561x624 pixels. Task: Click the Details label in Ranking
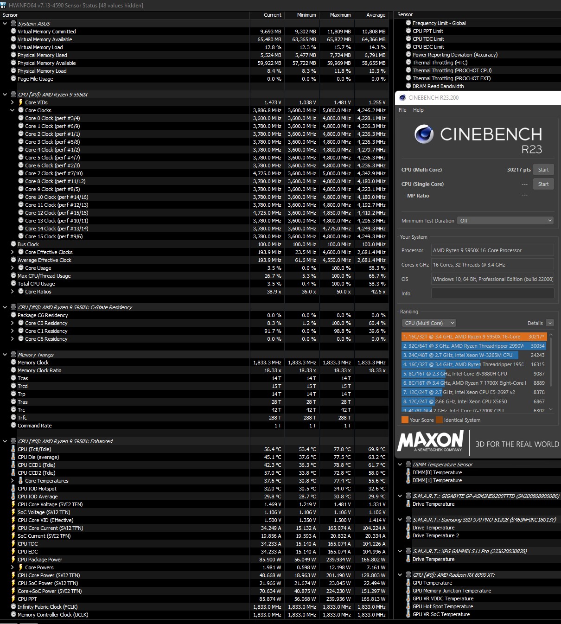[535, 323]
